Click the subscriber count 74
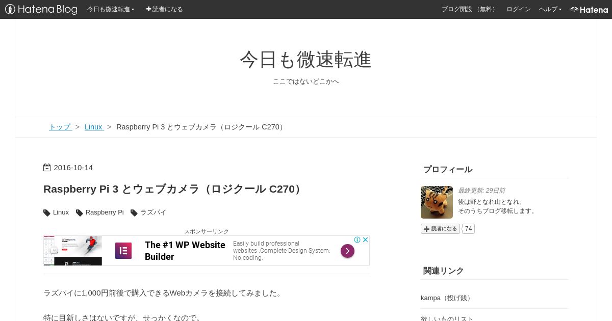This screenshot has width=612, height=321. coord(468,229)
